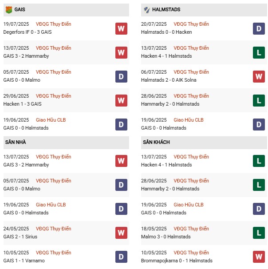Click the Halmstads team crest icon
The height and width of the screenshot is (269, 268).
(147, 9)
